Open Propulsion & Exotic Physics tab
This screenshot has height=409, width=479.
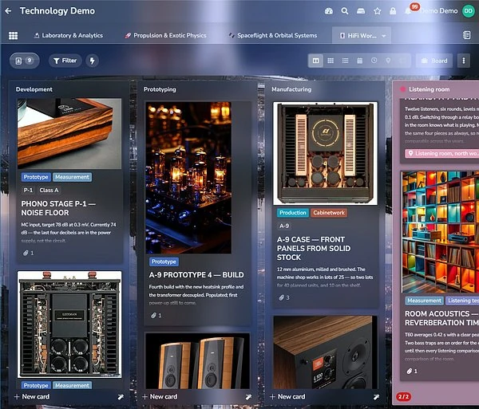pyautogui.click(x=165, y=35)
